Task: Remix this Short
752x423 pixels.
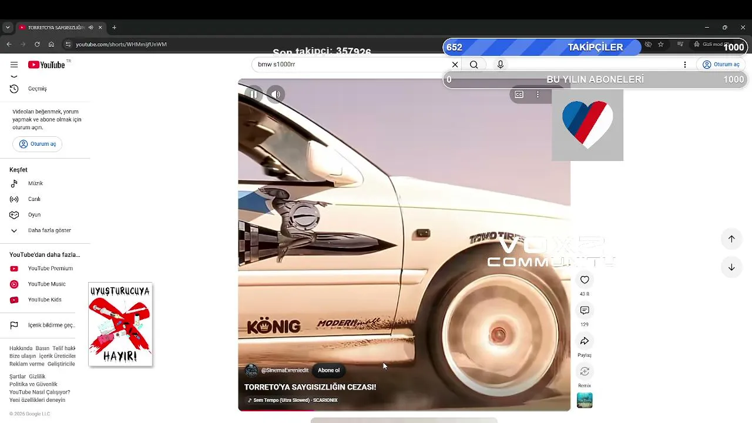Action: coord(585,371)
